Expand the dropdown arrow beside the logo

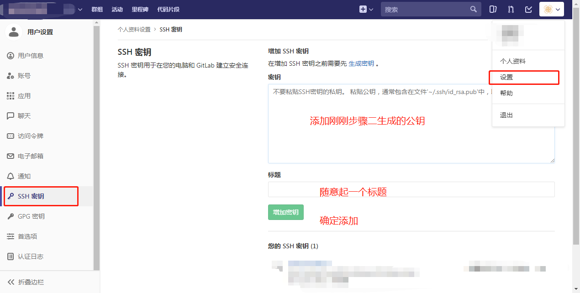click(x=80, y=9)
